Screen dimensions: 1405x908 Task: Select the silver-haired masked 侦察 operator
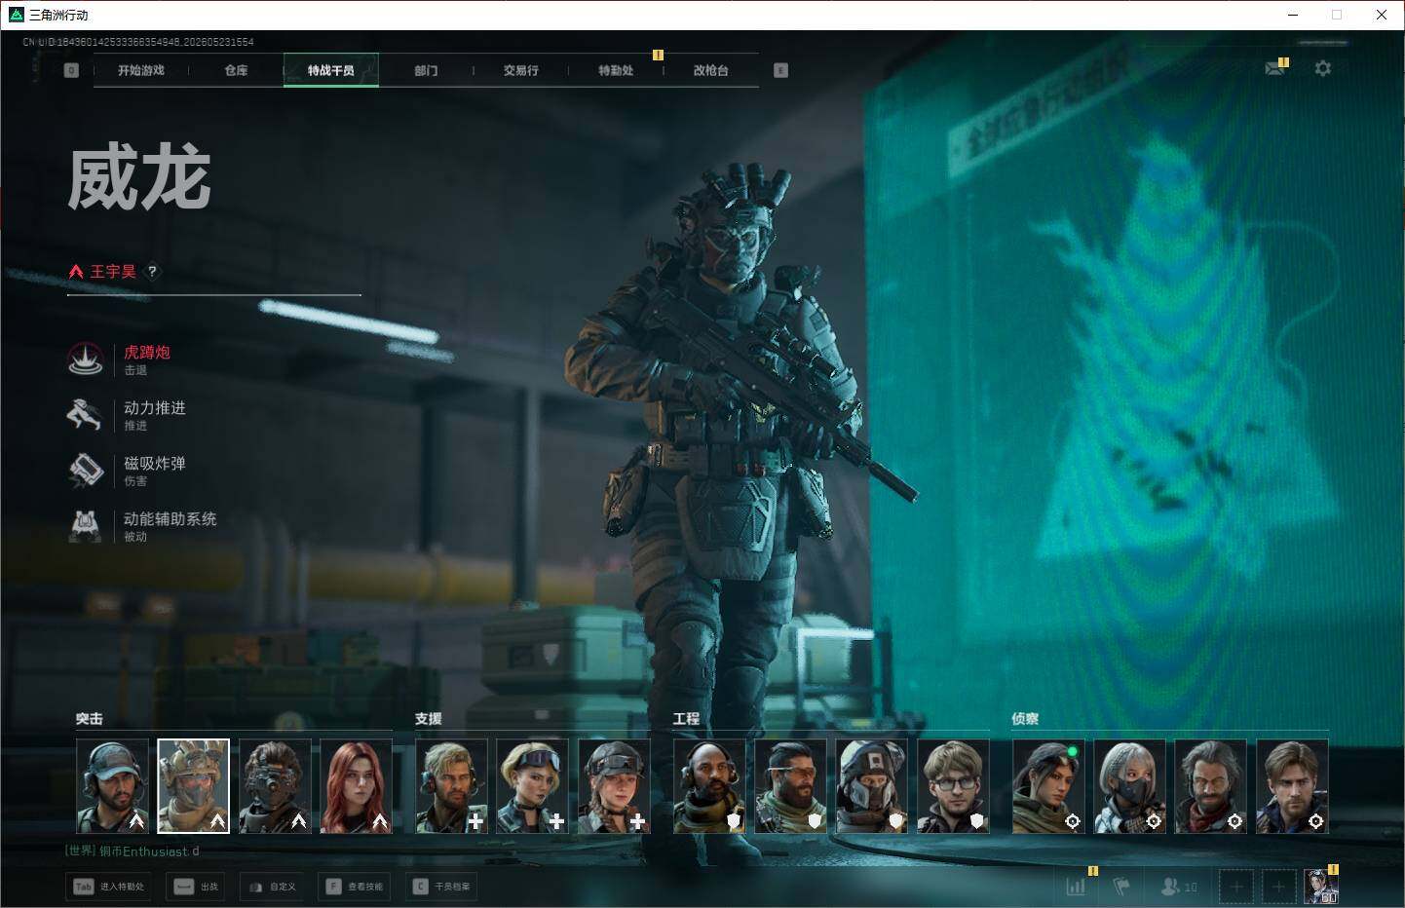coord(1129,786)
